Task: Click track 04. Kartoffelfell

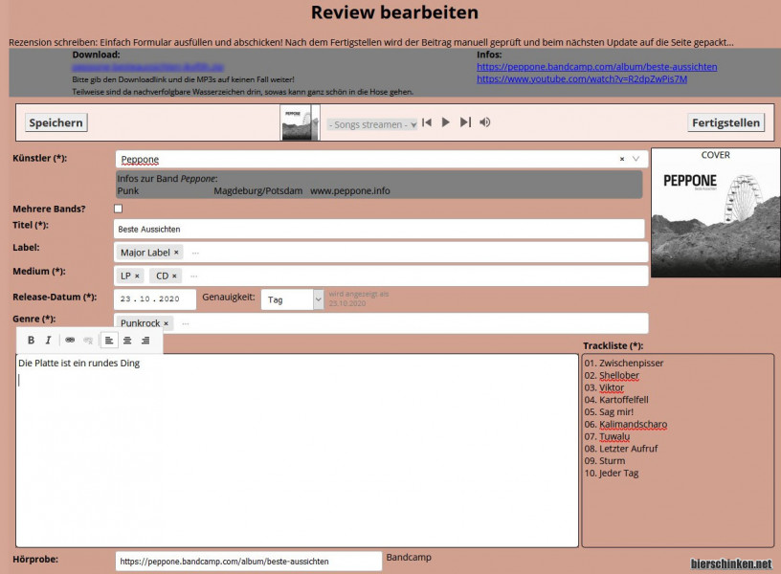Action: pyautogui.click(x=616, y=400)
